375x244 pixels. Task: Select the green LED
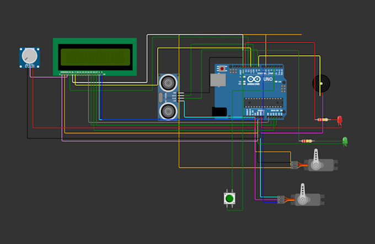[345, 141]
